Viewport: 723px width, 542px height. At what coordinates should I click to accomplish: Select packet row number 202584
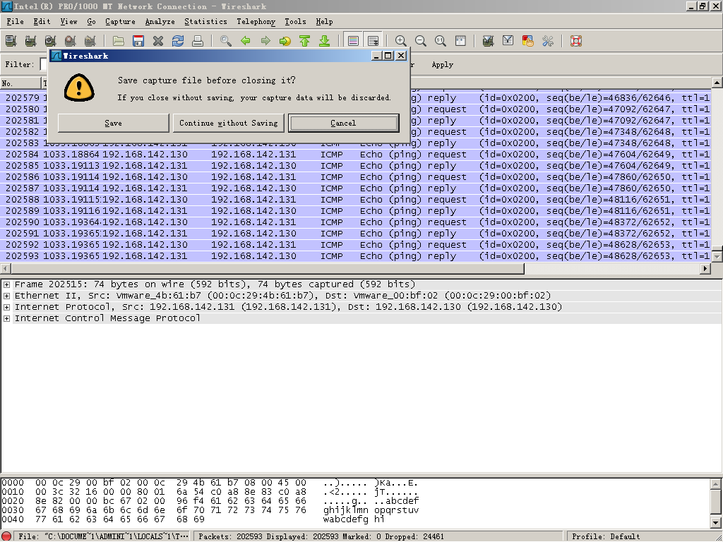(x=356, y=155)
